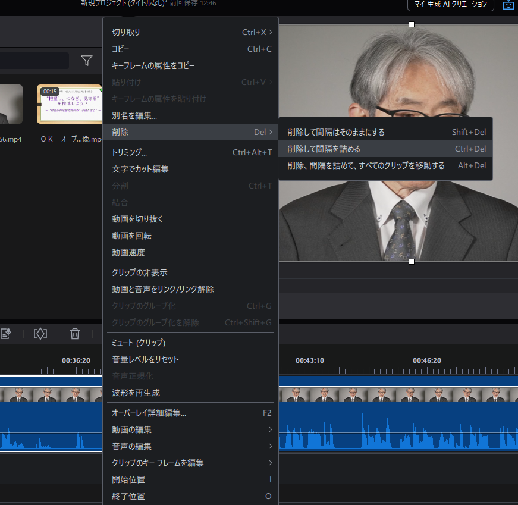
Task: Open the speech-to-text microphone tool
Action: click(6, 334)
